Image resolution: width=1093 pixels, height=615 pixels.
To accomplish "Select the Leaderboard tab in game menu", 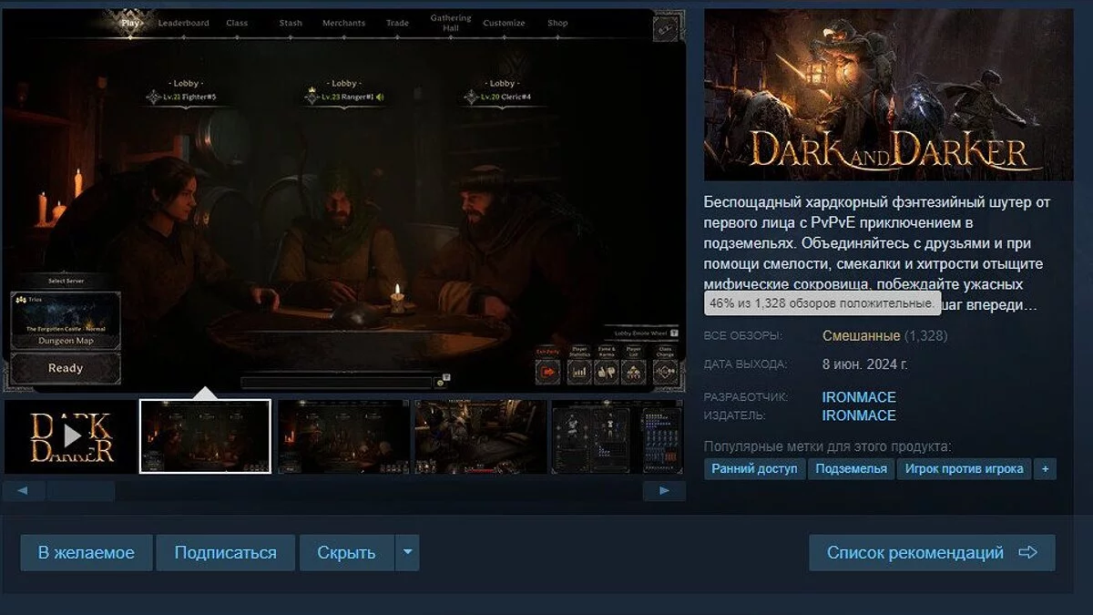I will 183,23.
